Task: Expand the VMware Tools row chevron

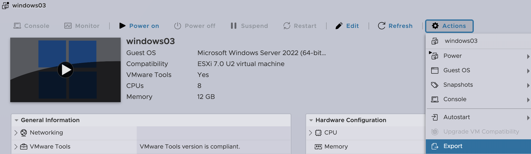Action: (16, 147)
